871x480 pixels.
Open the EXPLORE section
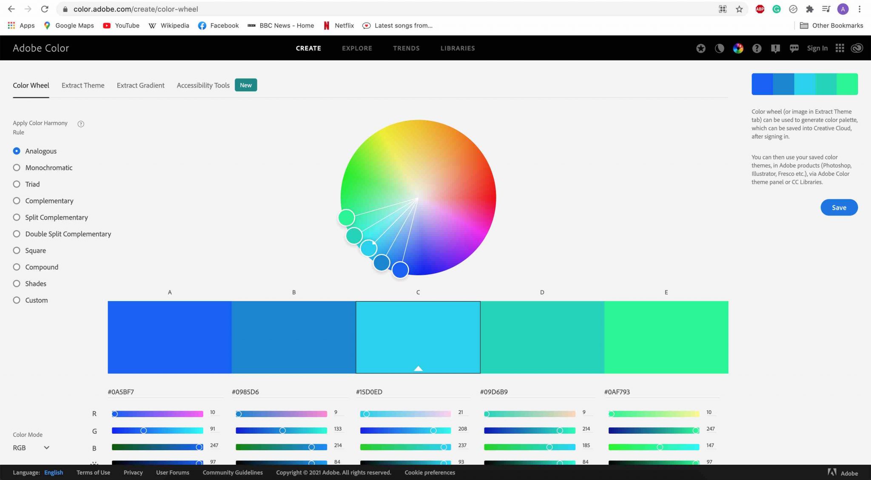(x=357, y=48)
